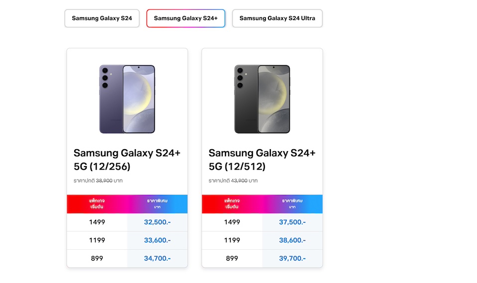
Task: Select 899 package in the 12/256 card
Action: 97,258
